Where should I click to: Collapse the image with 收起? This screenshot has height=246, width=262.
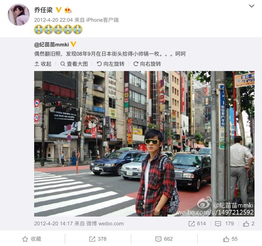(x=43, y=64)
